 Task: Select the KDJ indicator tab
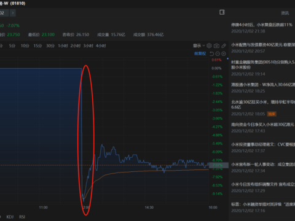[x=10, y=217]
